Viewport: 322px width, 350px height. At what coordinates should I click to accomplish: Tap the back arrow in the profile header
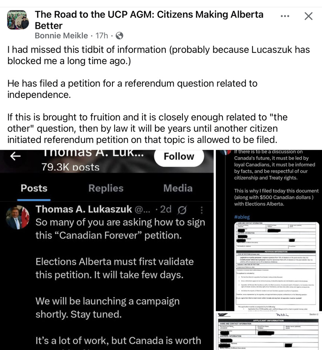pos(15,156)
